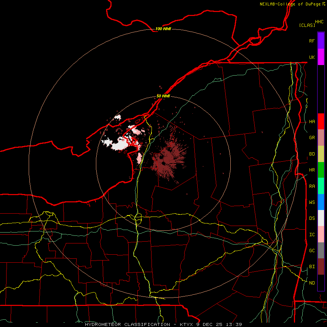Image resolution: width=327 pixels, height=327 pixels.
Task: Click the BI legend label
Action: coord(312,267)
